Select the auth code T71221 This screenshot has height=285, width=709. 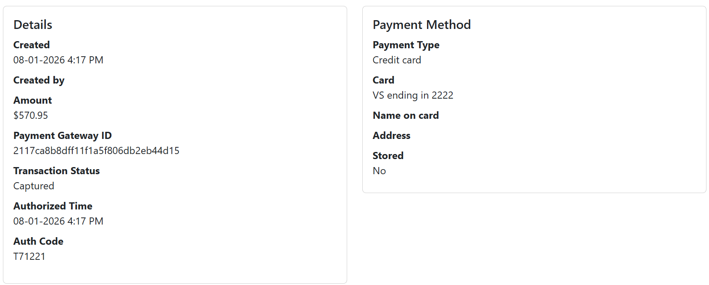29,256
